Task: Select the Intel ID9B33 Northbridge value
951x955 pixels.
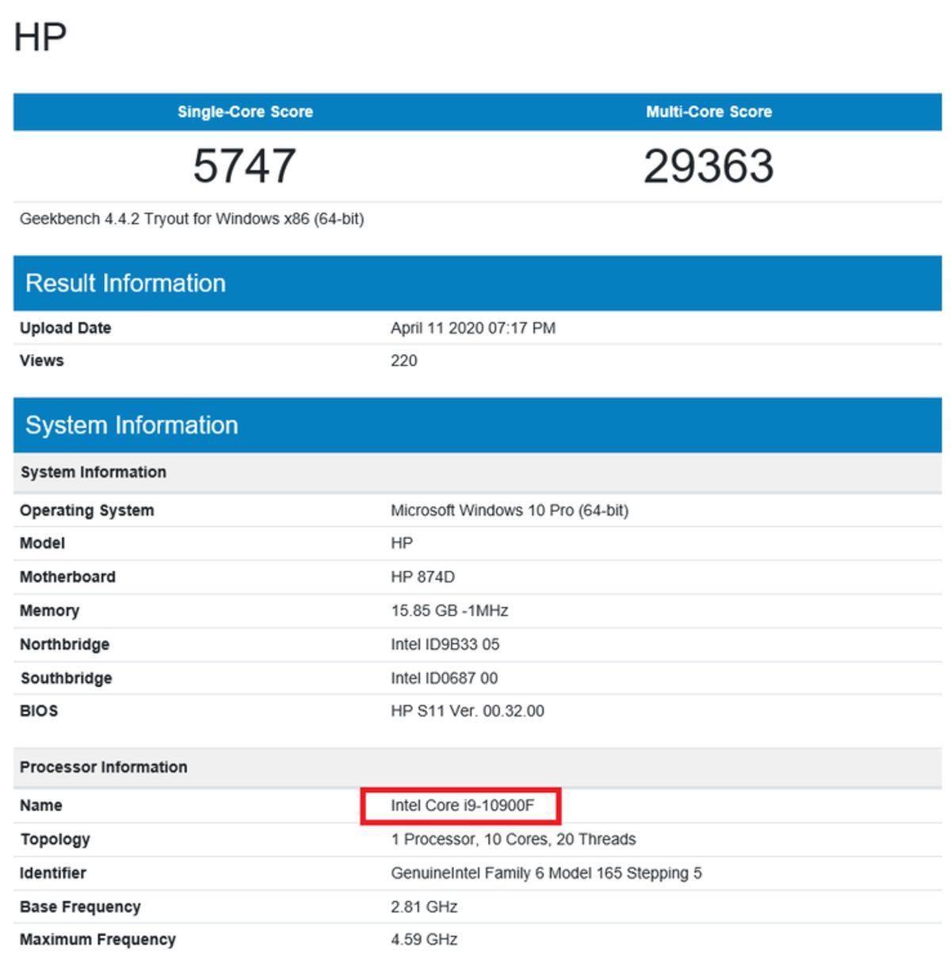Action: pos(445,644)
